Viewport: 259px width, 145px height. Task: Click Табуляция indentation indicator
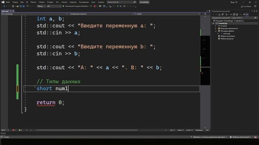(199, 130)
